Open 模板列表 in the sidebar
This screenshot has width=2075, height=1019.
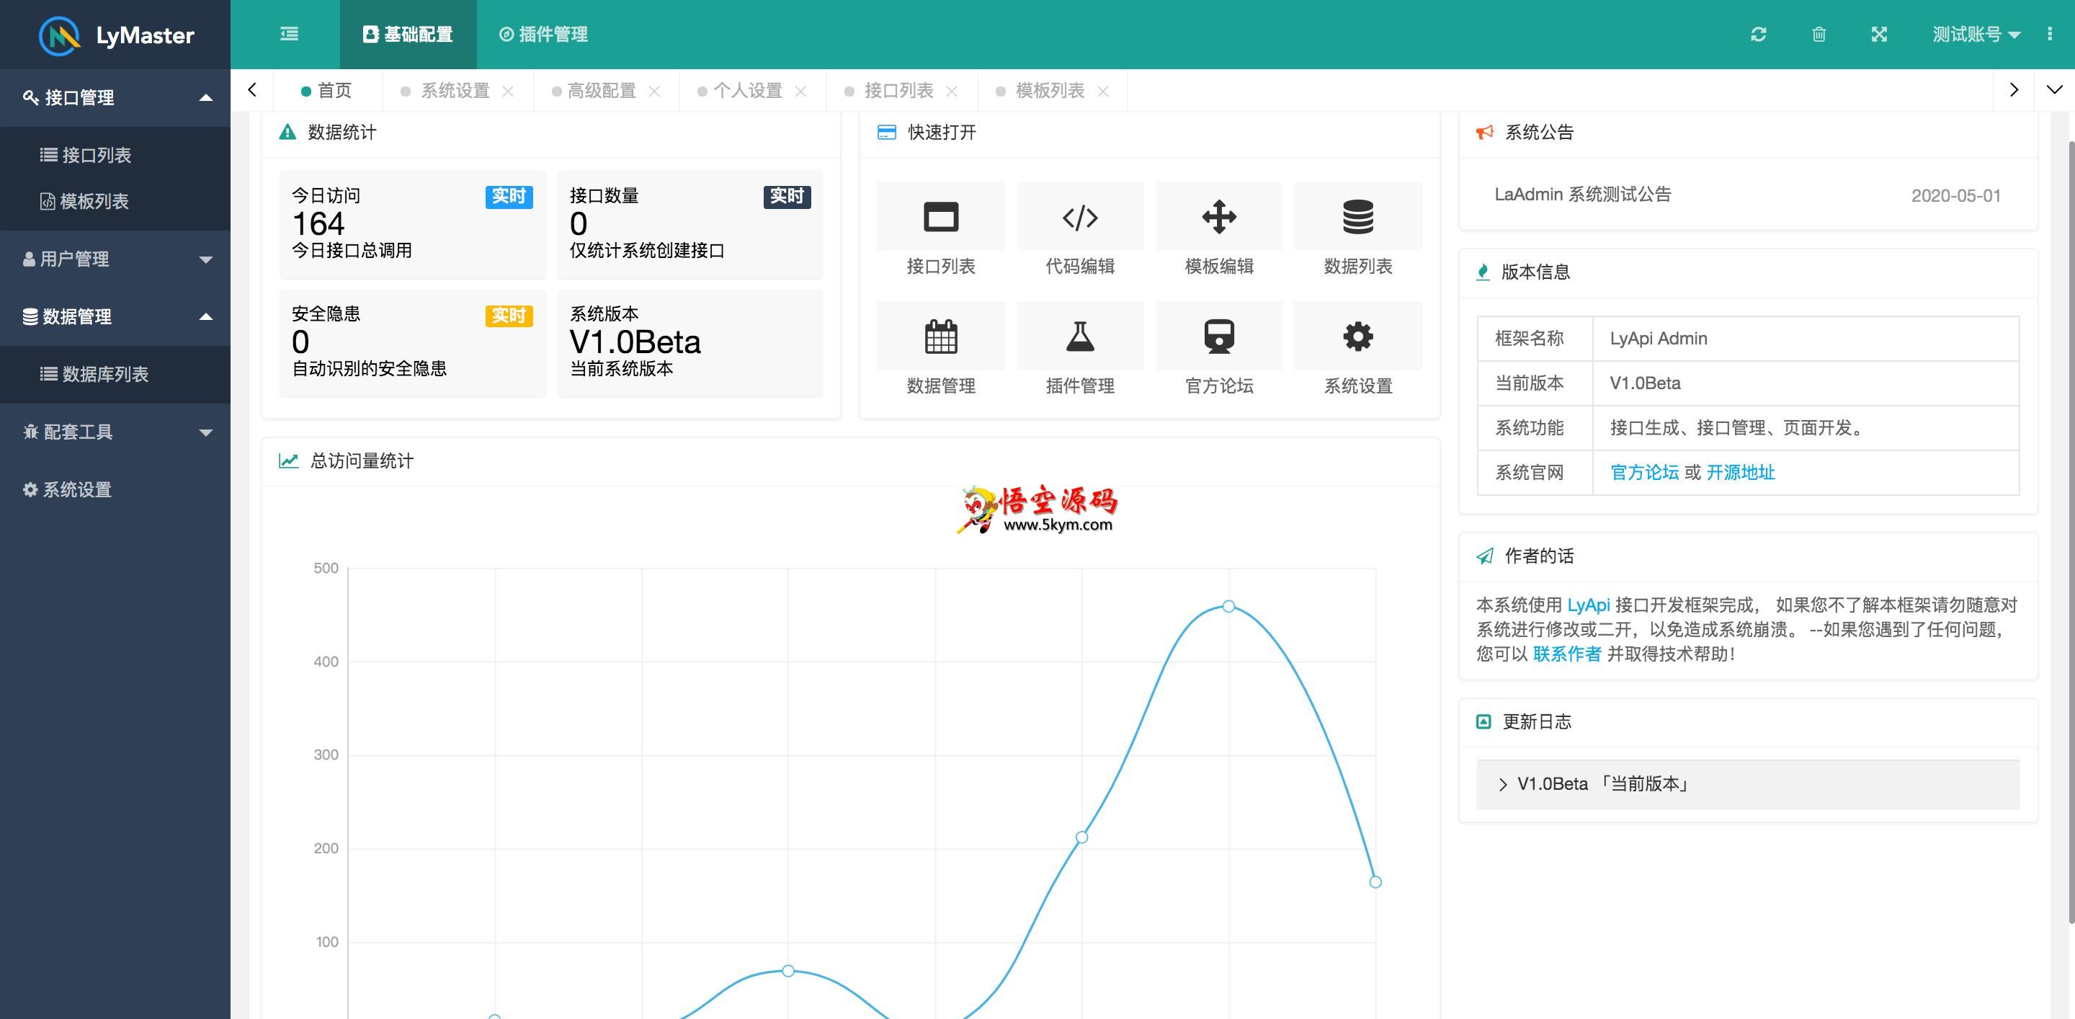tap(115, 200)
